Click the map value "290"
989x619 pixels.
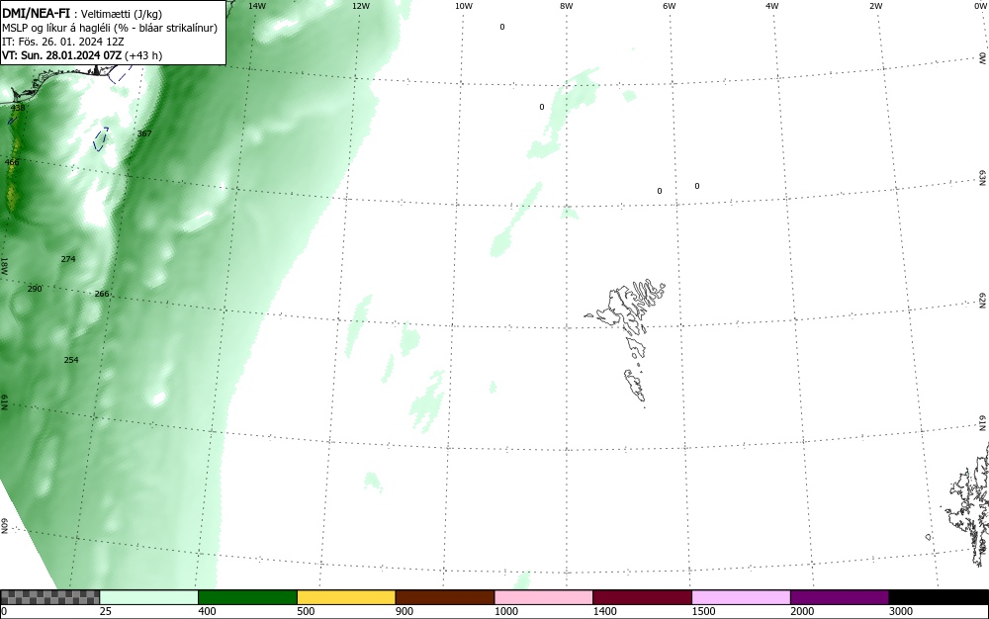click(x=35, y=289)
